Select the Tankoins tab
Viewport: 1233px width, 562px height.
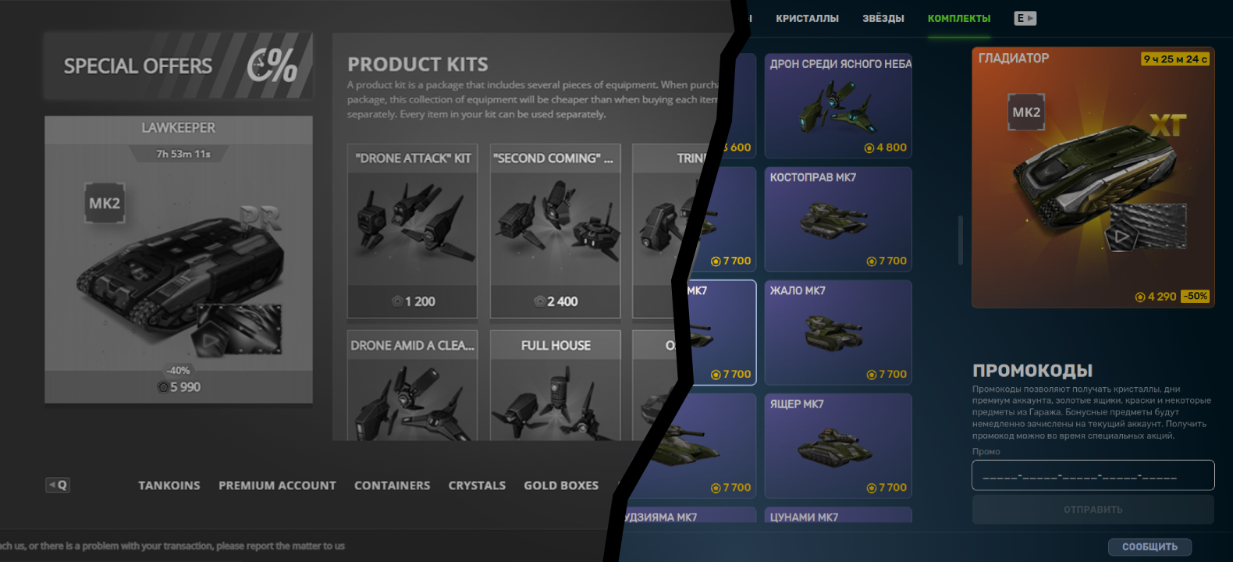click(169, 486)
